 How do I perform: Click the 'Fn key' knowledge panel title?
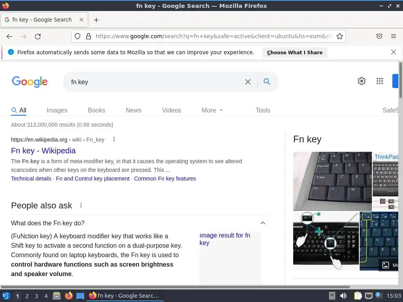tap(307, 139)
